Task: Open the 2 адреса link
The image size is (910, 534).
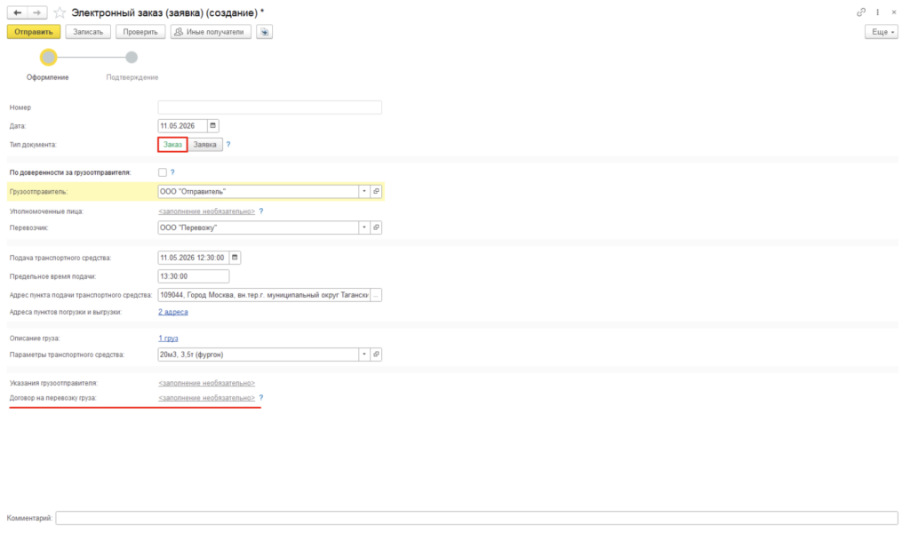Action: 173,312
